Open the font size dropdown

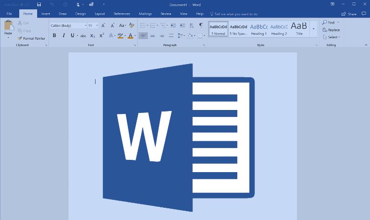(x=93, y=25)
